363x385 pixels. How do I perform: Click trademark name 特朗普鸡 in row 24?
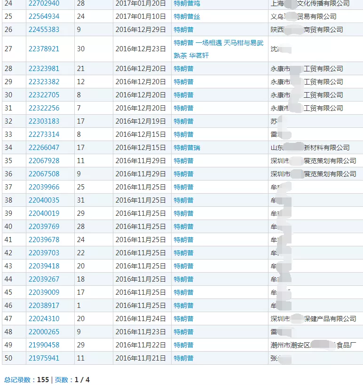187,3
